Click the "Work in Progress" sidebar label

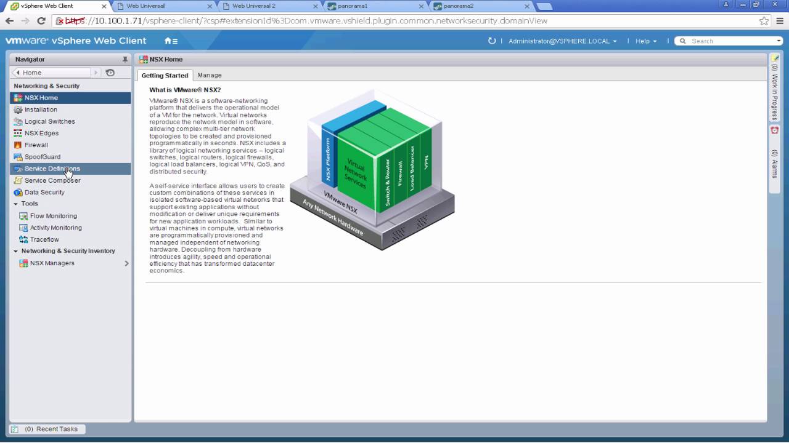coord(775,93)
